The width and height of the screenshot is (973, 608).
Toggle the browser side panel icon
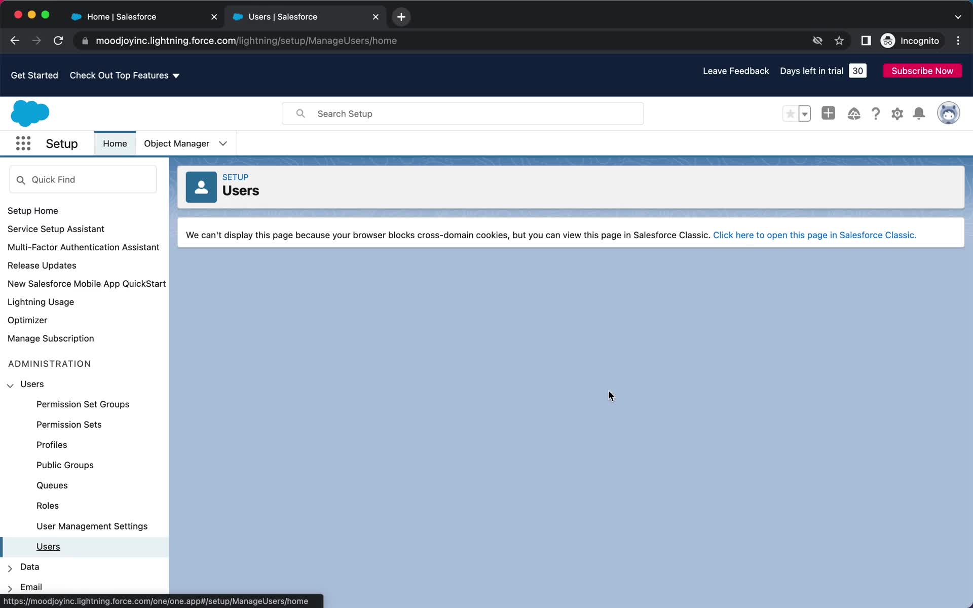(x=866, y=41)
